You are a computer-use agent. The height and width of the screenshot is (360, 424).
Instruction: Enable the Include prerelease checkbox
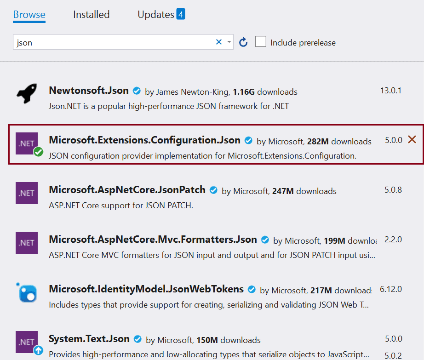pyautogui.click(x=261, y=42)
